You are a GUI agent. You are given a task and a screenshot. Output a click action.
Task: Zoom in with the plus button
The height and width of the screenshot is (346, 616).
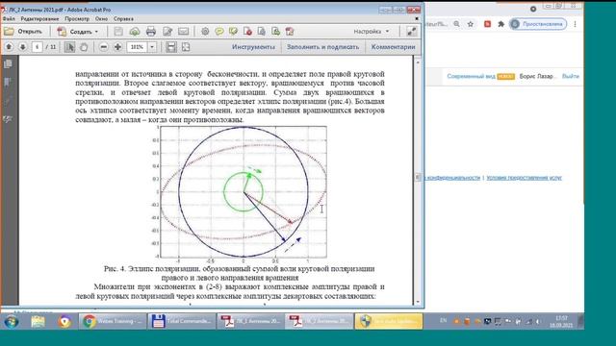coord(117,47)
